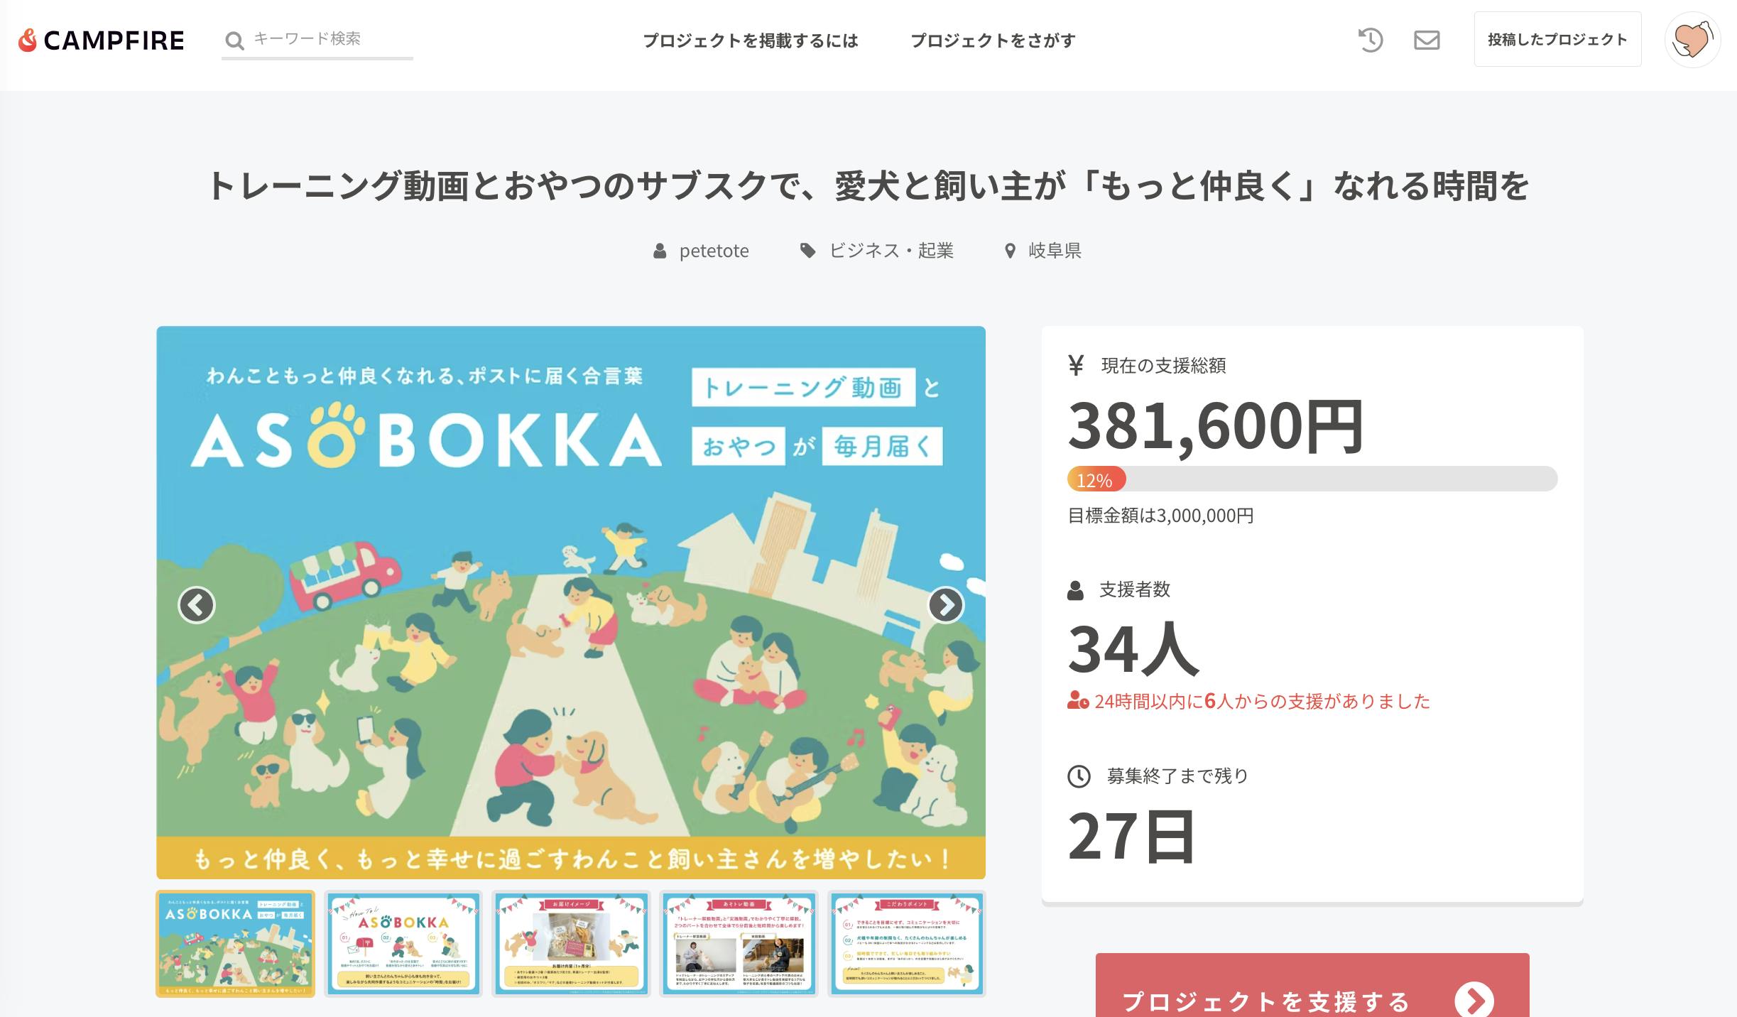Click the CAMPFIRE flame logo
1737x1017 pixels.
click(x=27, y=40)
